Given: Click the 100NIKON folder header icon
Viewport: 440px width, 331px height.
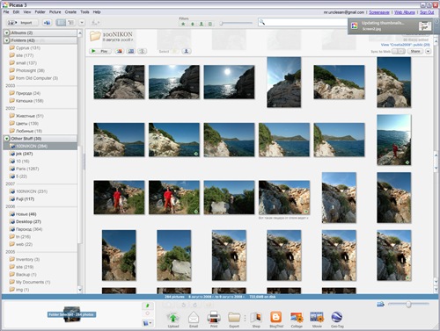Looking at the screenshot, I should [x=95, y=36].
